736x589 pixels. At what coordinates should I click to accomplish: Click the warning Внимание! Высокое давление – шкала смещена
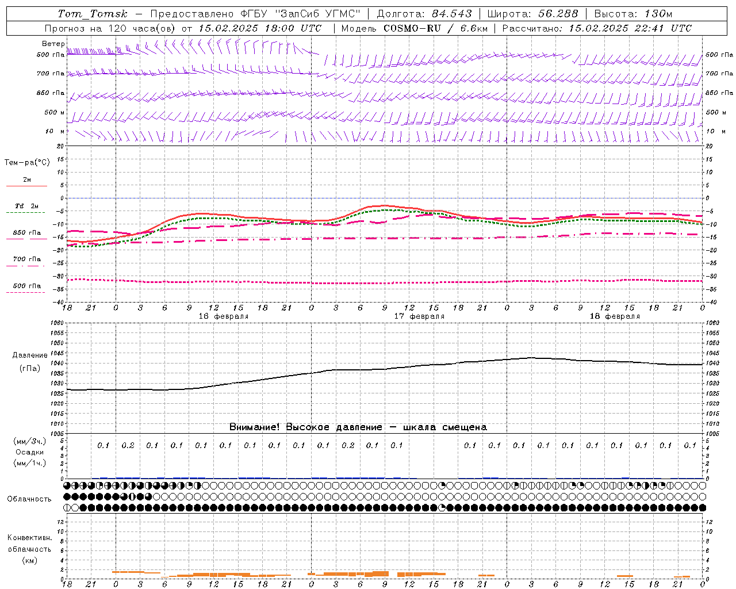[358, 427]
